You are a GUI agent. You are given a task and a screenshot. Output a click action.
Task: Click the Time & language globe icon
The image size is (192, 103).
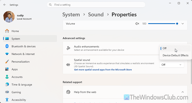click(x=7, y=84)
